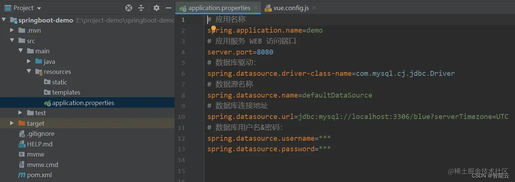Image resolution: width=515 pixels, height=182 pixels.
Task: Select the src folder
Action: (31, 41)
